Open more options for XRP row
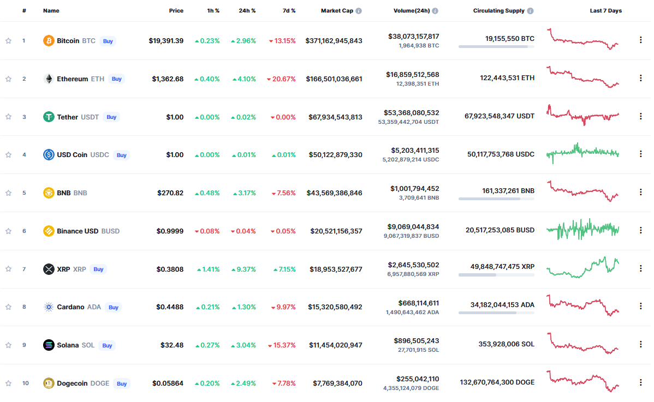Viewport: 654px width, 402px height. point(640,269)
